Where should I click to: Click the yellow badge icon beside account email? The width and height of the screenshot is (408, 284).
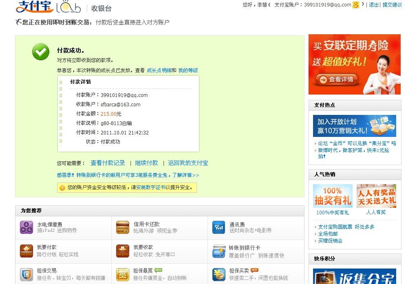pyautogui.click(x=355, y=4)
